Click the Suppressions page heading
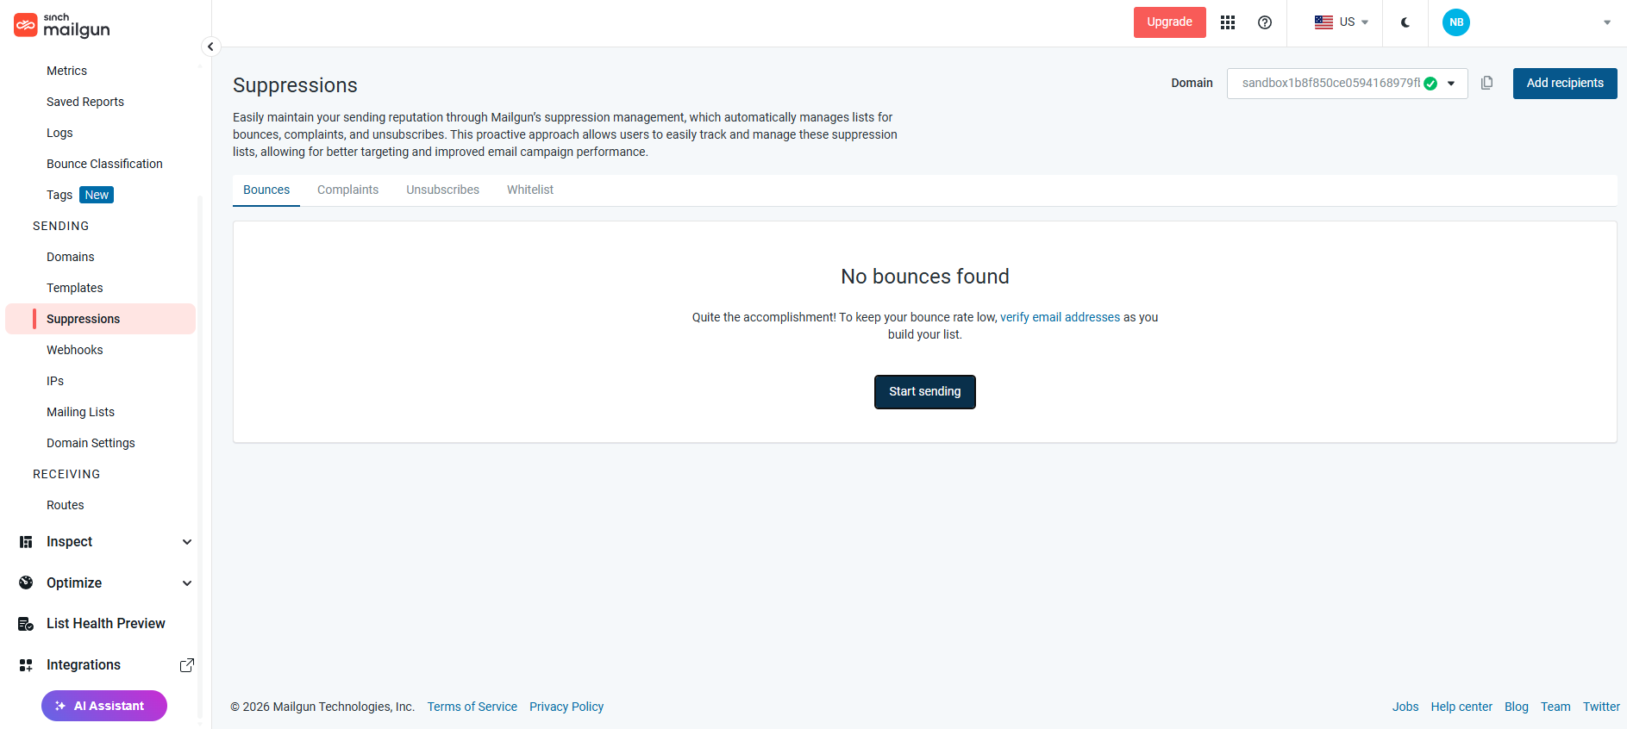This screenshot has width=1627, height=729. coord(295,85)
